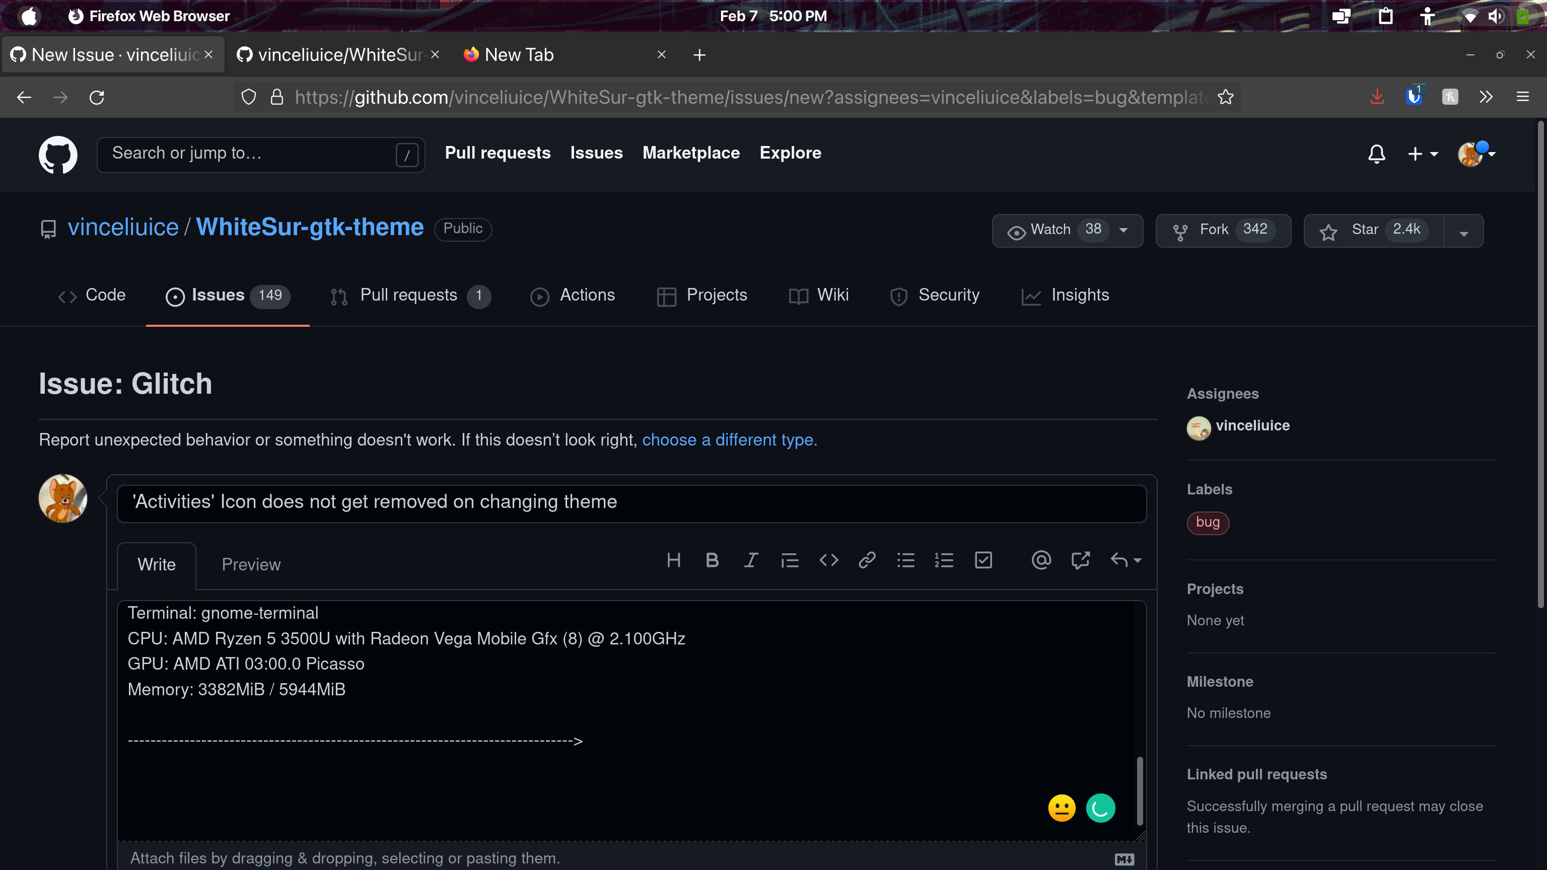Open the repository Pull requests tab
The image size is (1547, 870).
pyautogui.click(x=410, y=296)
